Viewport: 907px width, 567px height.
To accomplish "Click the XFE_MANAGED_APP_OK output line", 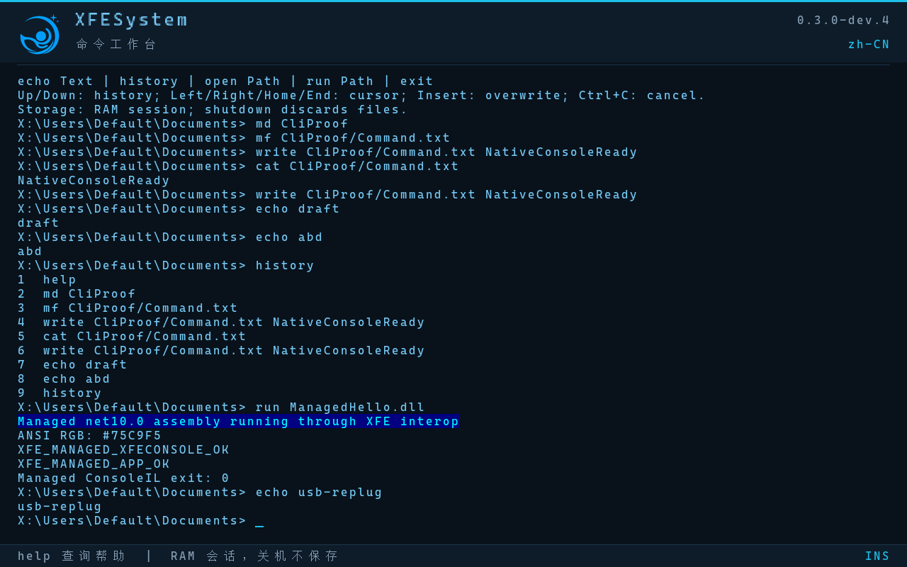I will (x=94, y=464).
